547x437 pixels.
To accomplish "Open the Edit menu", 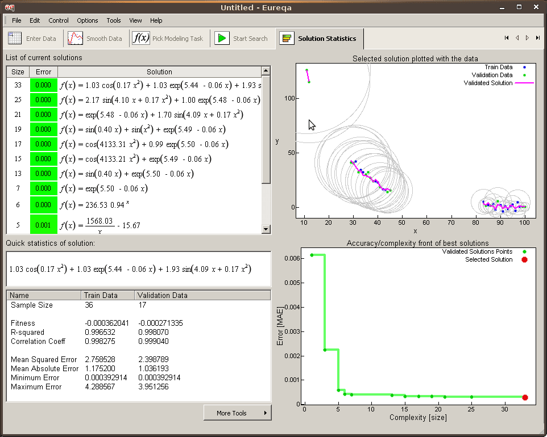I will tap(35, 20).
